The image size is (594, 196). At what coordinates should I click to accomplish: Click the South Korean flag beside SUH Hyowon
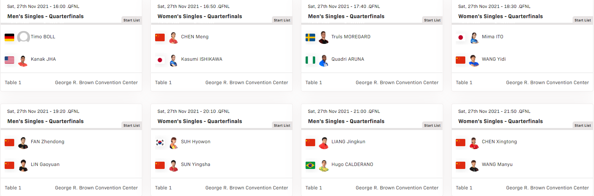[x=160, y=143]
